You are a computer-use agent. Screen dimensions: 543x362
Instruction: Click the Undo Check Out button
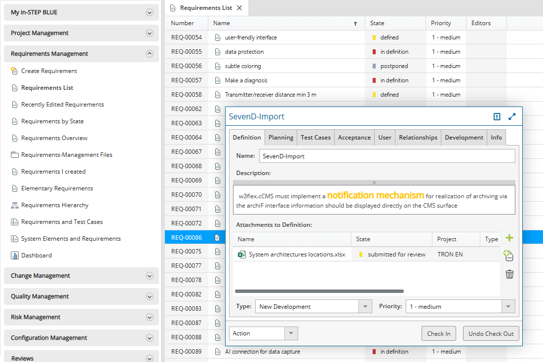point(491,333)
